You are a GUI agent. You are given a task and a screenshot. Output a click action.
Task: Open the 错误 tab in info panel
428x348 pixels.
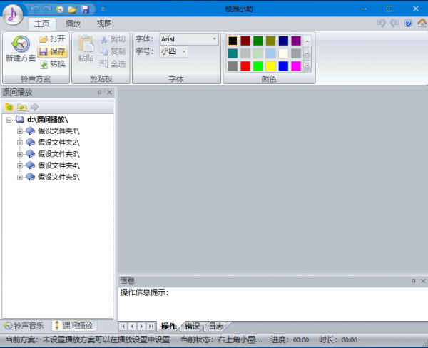tap(193, 326)
